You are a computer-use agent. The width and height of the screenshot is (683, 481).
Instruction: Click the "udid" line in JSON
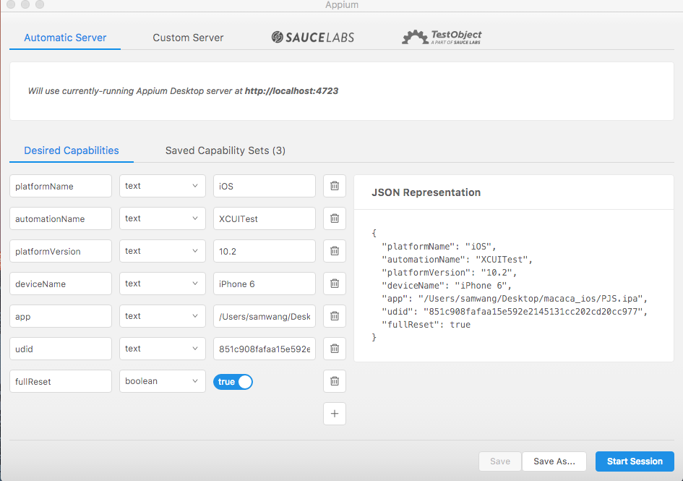pyautogui.click(x=515, y=311)
